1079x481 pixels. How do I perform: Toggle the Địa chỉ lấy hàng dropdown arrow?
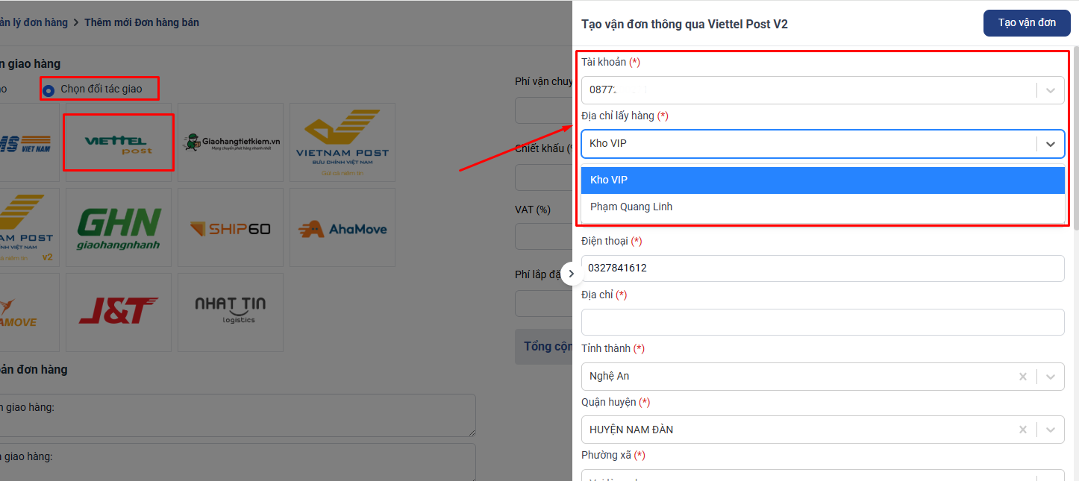click(x=1051, y=144)
